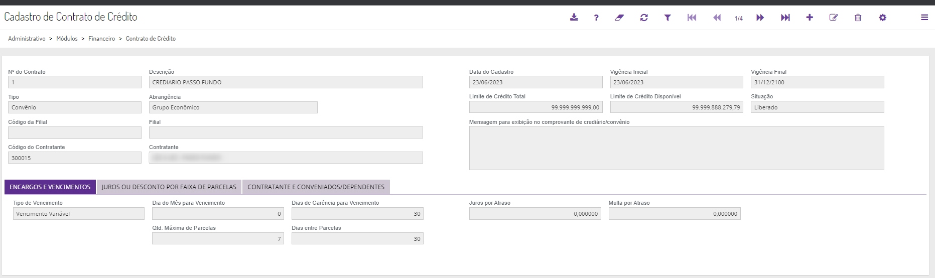Click the edit record pencil icon
Screen dimensions: 935x278
point(834,18)
